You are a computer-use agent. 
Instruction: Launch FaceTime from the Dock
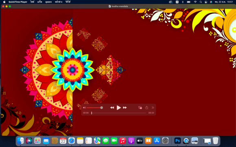click(x=114, y=141)
